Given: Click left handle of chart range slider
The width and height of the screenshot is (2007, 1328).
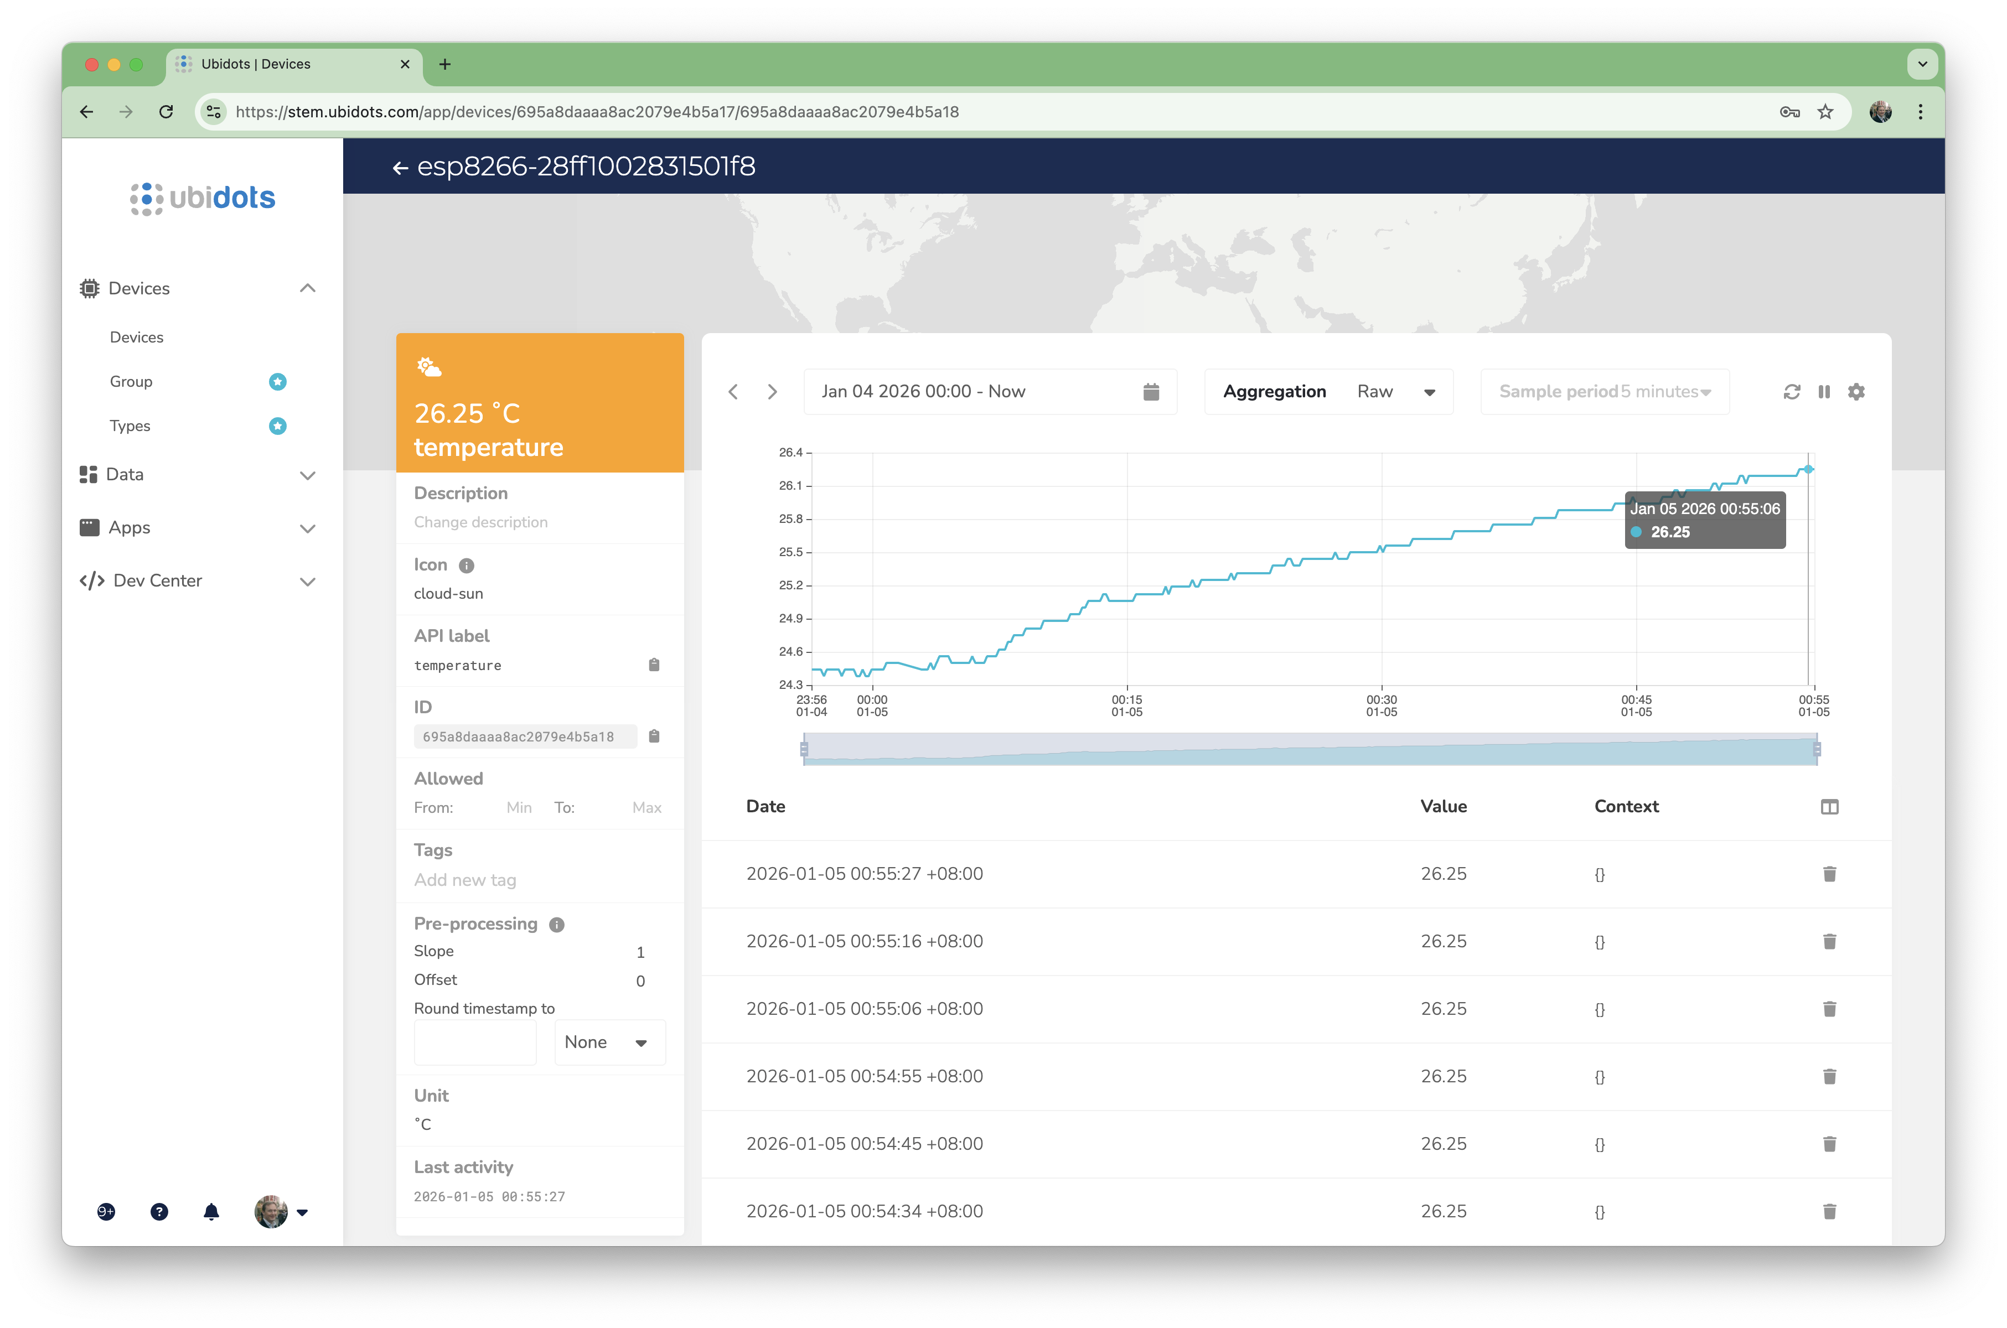Looking at the screenshot, I should [x=804, y=749].
